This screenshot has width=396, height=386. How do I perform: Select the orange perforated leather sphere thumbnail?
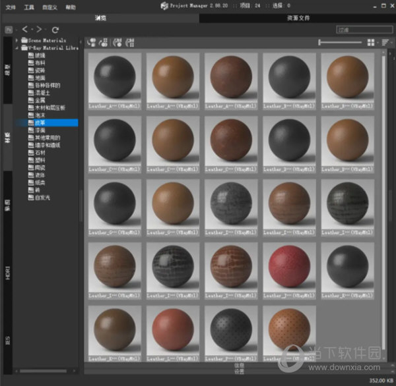[x=289, y=334]
